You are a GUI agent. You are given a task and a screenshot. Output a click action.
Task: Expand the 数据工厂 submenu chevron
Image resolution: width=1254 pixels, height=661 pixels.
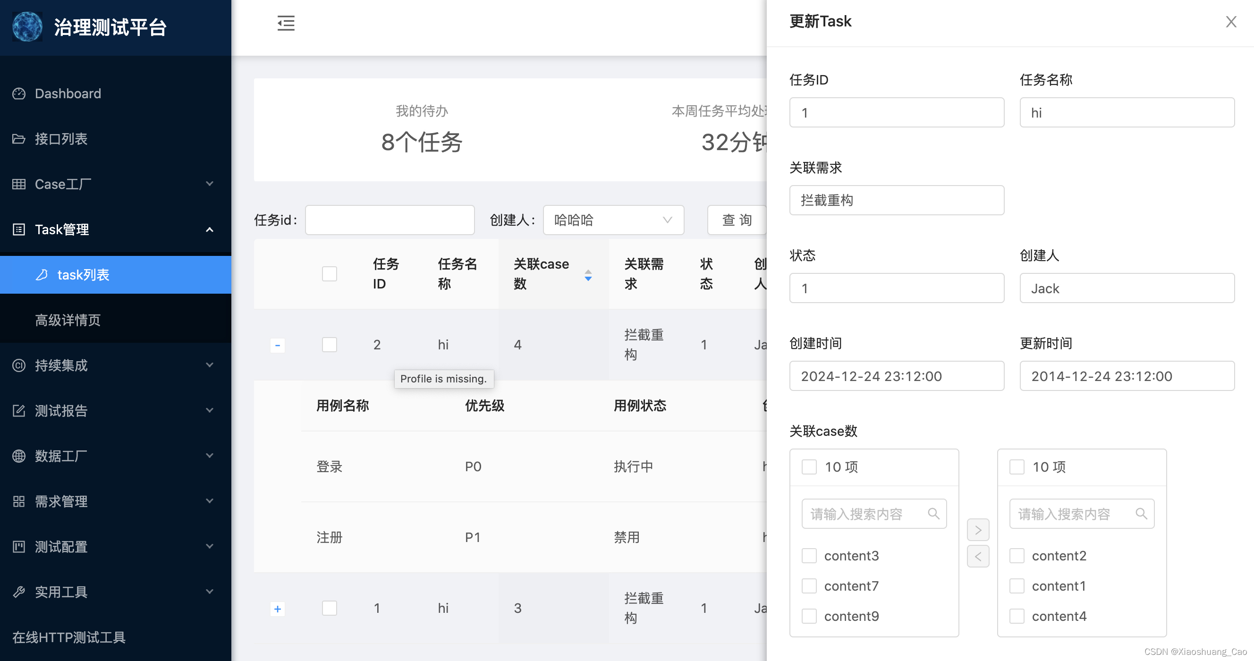[x=210, y=456]
